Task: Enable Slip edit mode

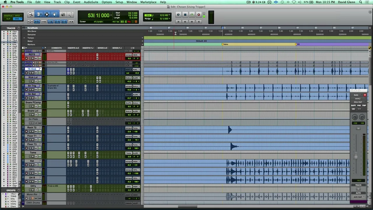Action: (x=8, y=19)
